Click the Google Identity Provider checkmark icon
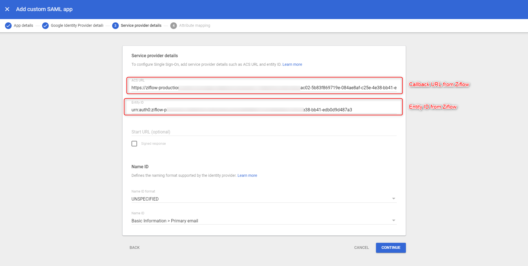The image size is (528, 266). [x=45, y=26]
